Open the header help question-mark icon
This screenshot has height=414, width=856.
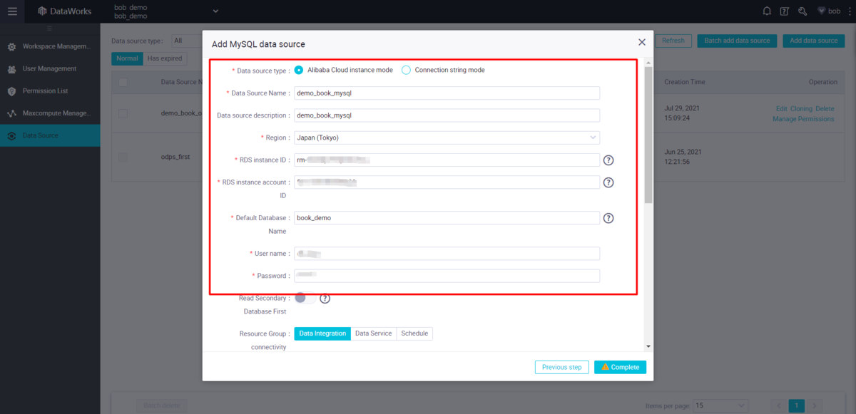(785, 11)
